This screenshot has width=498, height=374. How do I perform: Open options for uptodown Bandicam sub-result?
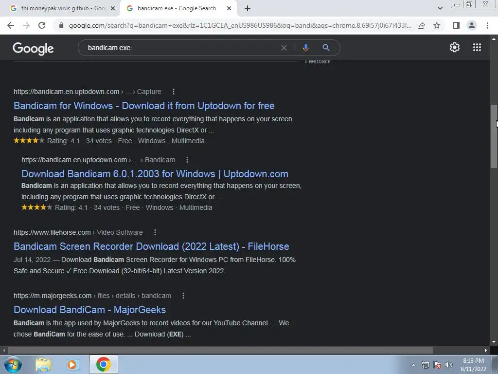(x=187, y=160)
